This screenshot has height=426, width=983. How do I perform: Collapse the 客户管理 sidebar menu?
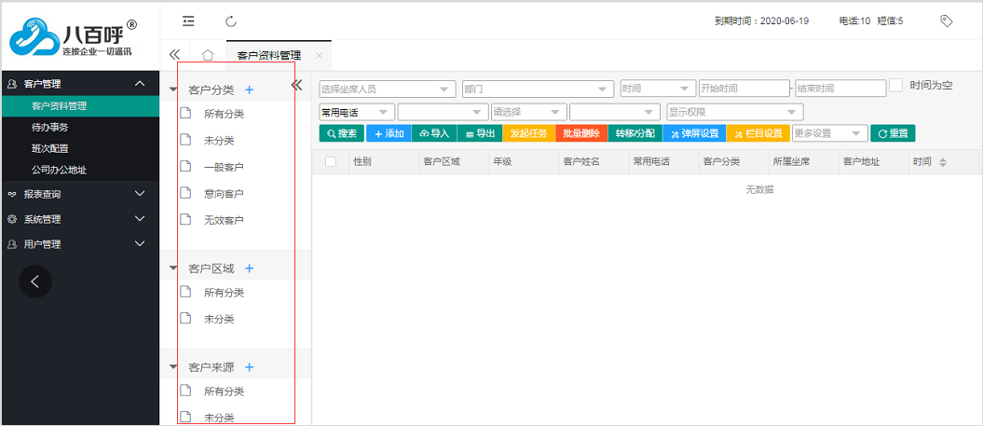[79, 84]
